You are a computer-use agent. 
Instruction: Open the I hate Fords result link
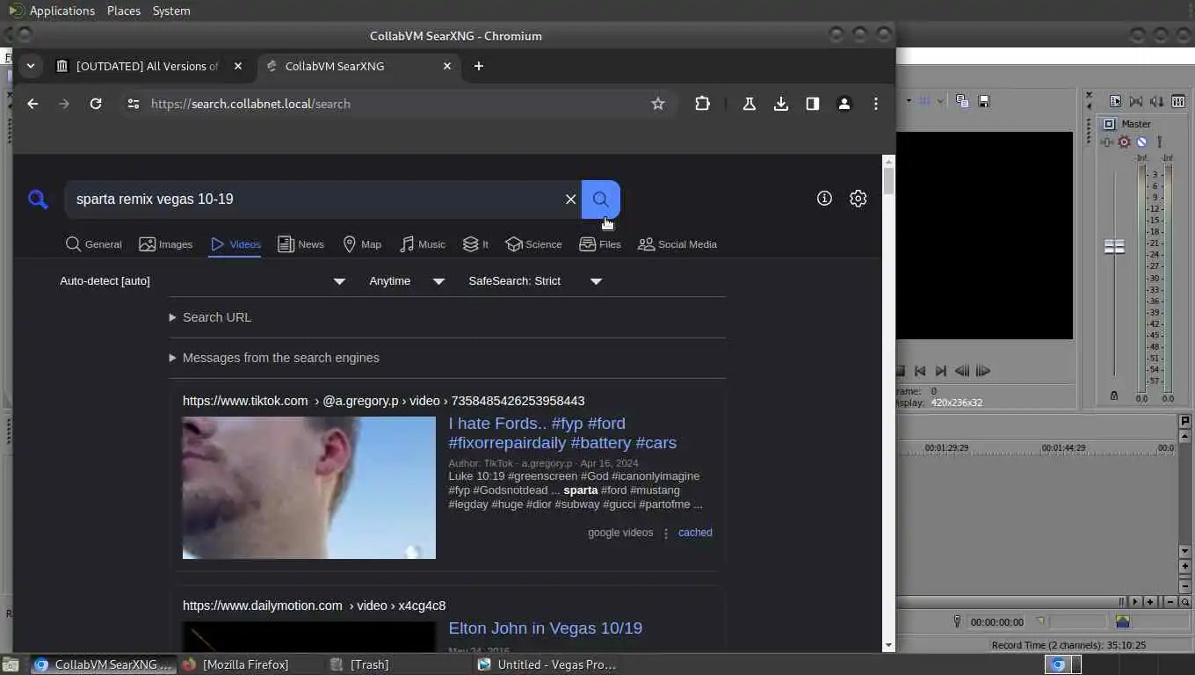[x=562, y=433]
